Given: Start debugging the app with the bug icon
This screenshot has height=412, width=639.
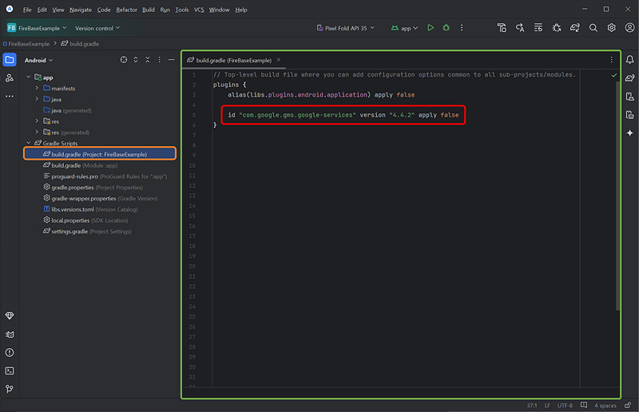Looking at the screenshot, I should (447, 28).
